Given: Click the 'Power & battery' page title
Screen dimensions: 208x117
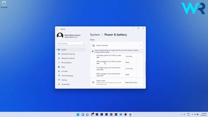Looking at the screenshot, I should pos(116,35).
